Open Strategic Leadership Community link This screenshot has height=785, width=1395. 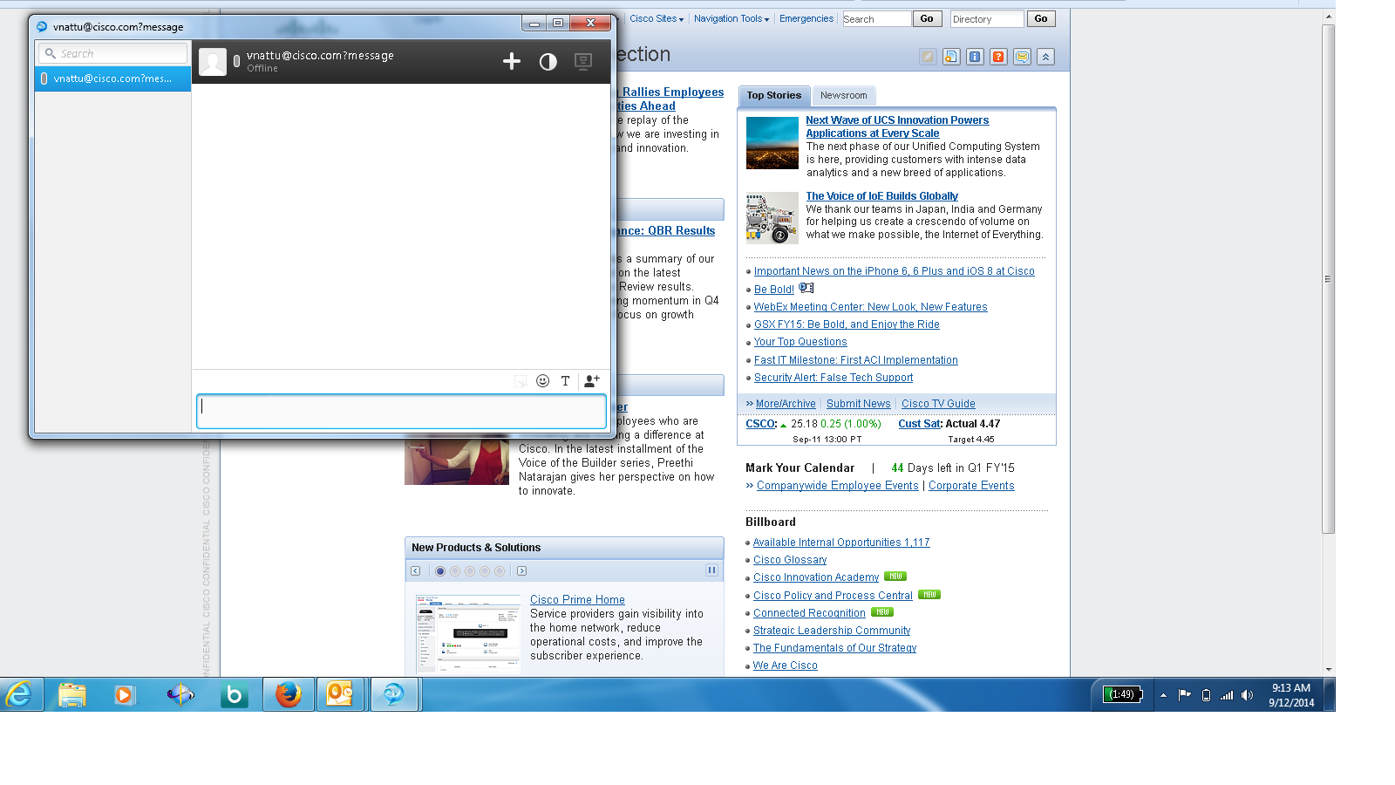(x=832, y=631)
